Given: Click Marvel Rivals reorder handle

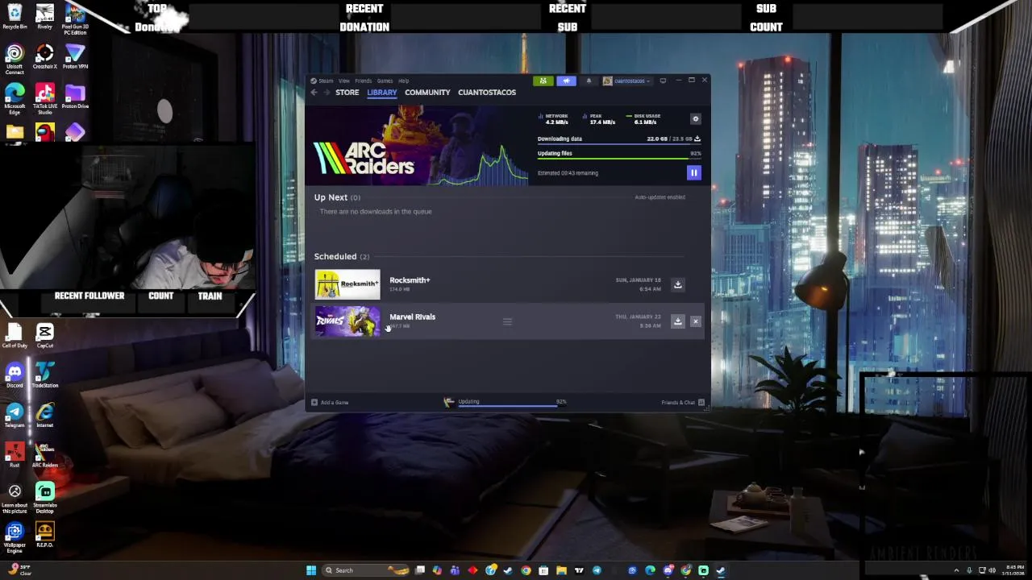Looking at the screenshot, I should (x=507, y=321).
